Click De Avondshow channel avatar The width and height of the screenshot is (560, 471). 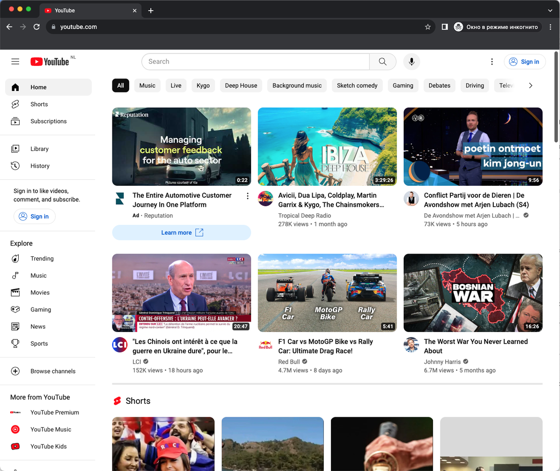click(x=411, y=198)
